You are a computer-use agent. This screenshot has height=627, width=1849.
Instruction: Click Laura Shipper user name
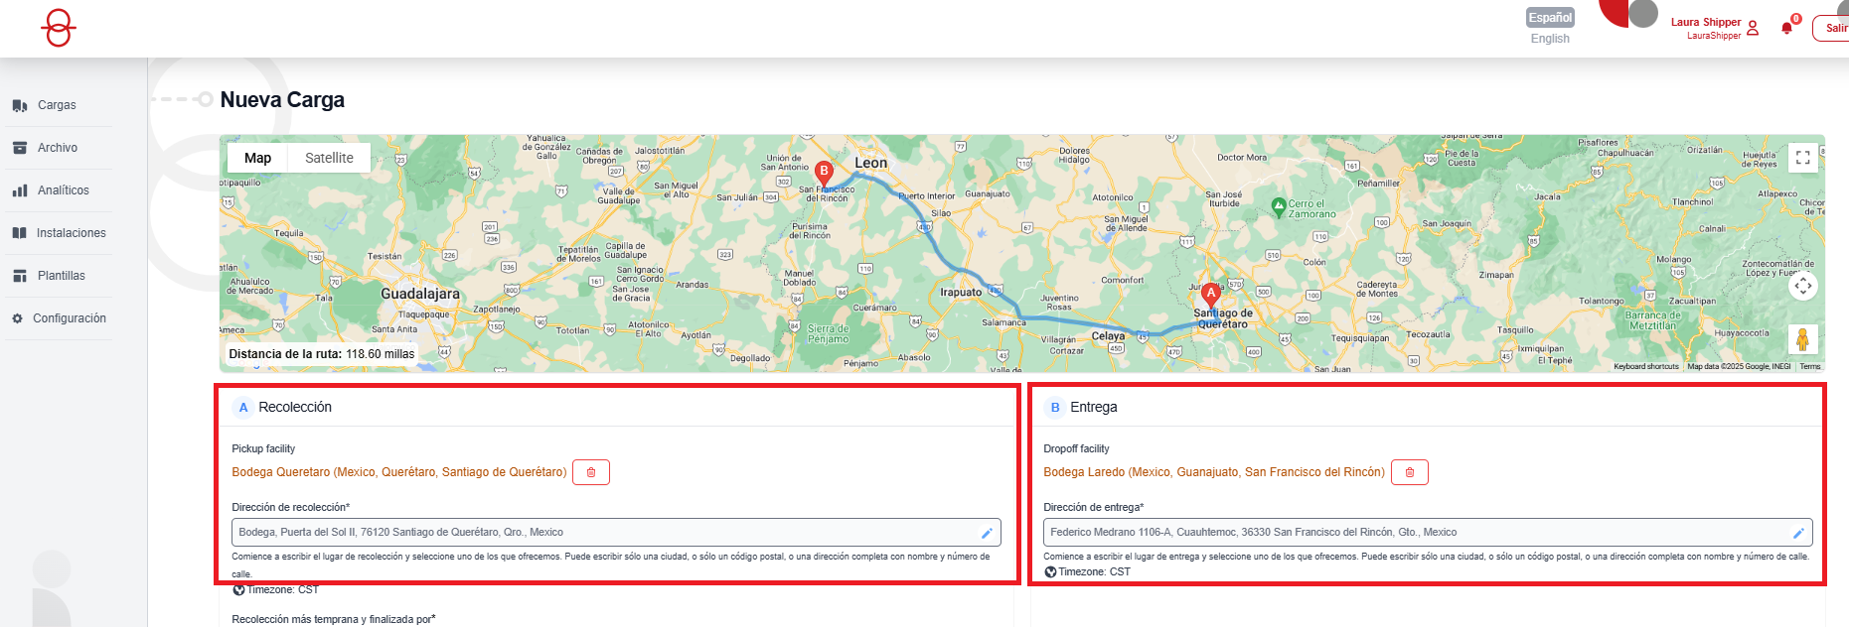coord(1706,22)
